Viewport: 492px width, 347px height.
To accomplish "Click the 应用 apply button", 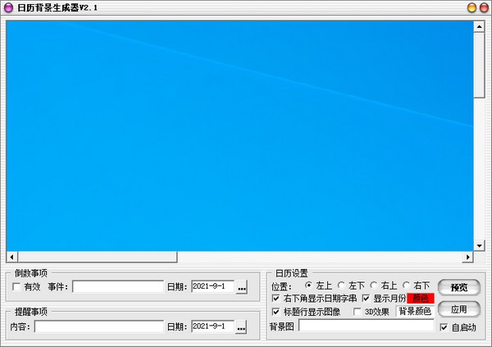I will coord(459,309).
